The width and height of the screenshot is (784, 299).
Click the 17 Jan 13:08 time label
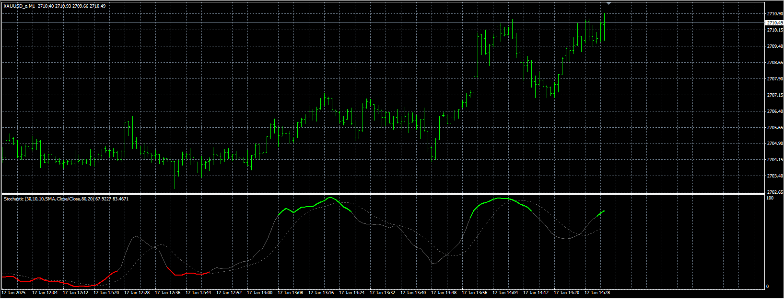coord(290,292)
